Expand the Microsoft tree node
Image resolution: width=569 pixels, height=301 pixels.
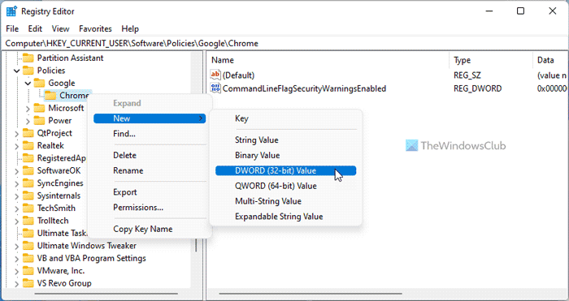click(28, 108)
